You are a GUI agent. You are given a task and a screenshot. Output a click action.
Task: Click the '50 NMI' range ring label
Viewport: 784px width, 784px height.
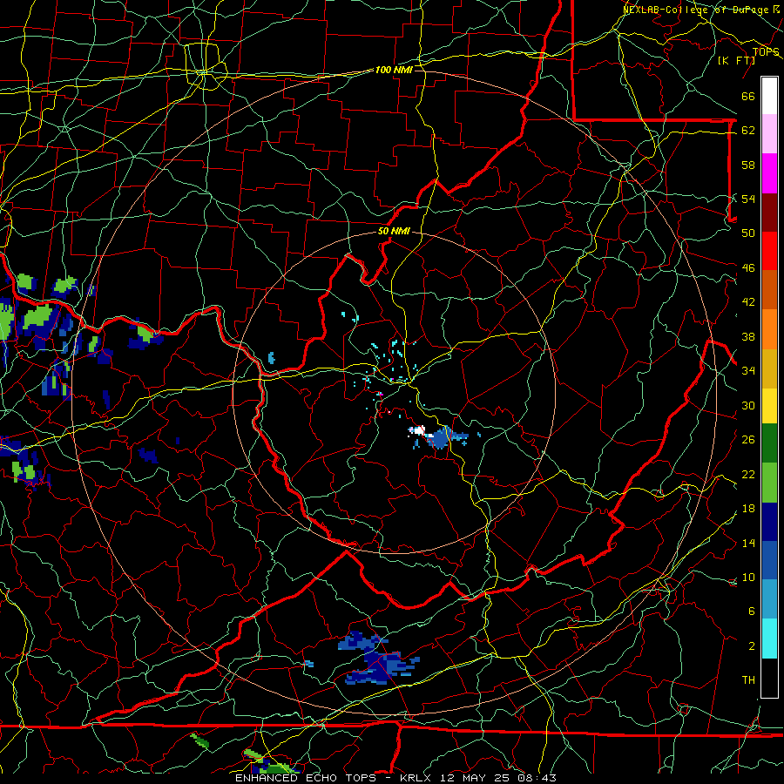[394, 231]
